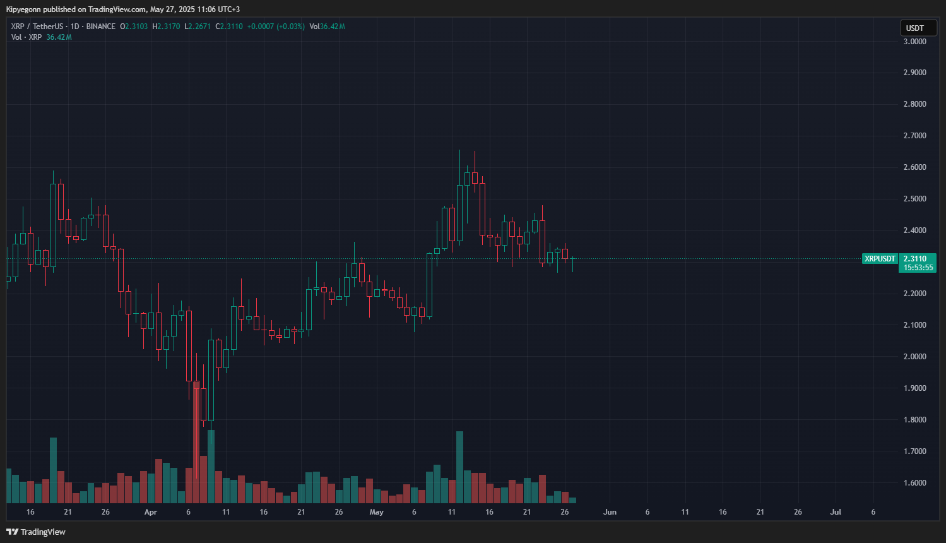Click the current price tag 2.3110
The image size is (946, 543).
tap(915, 259)
